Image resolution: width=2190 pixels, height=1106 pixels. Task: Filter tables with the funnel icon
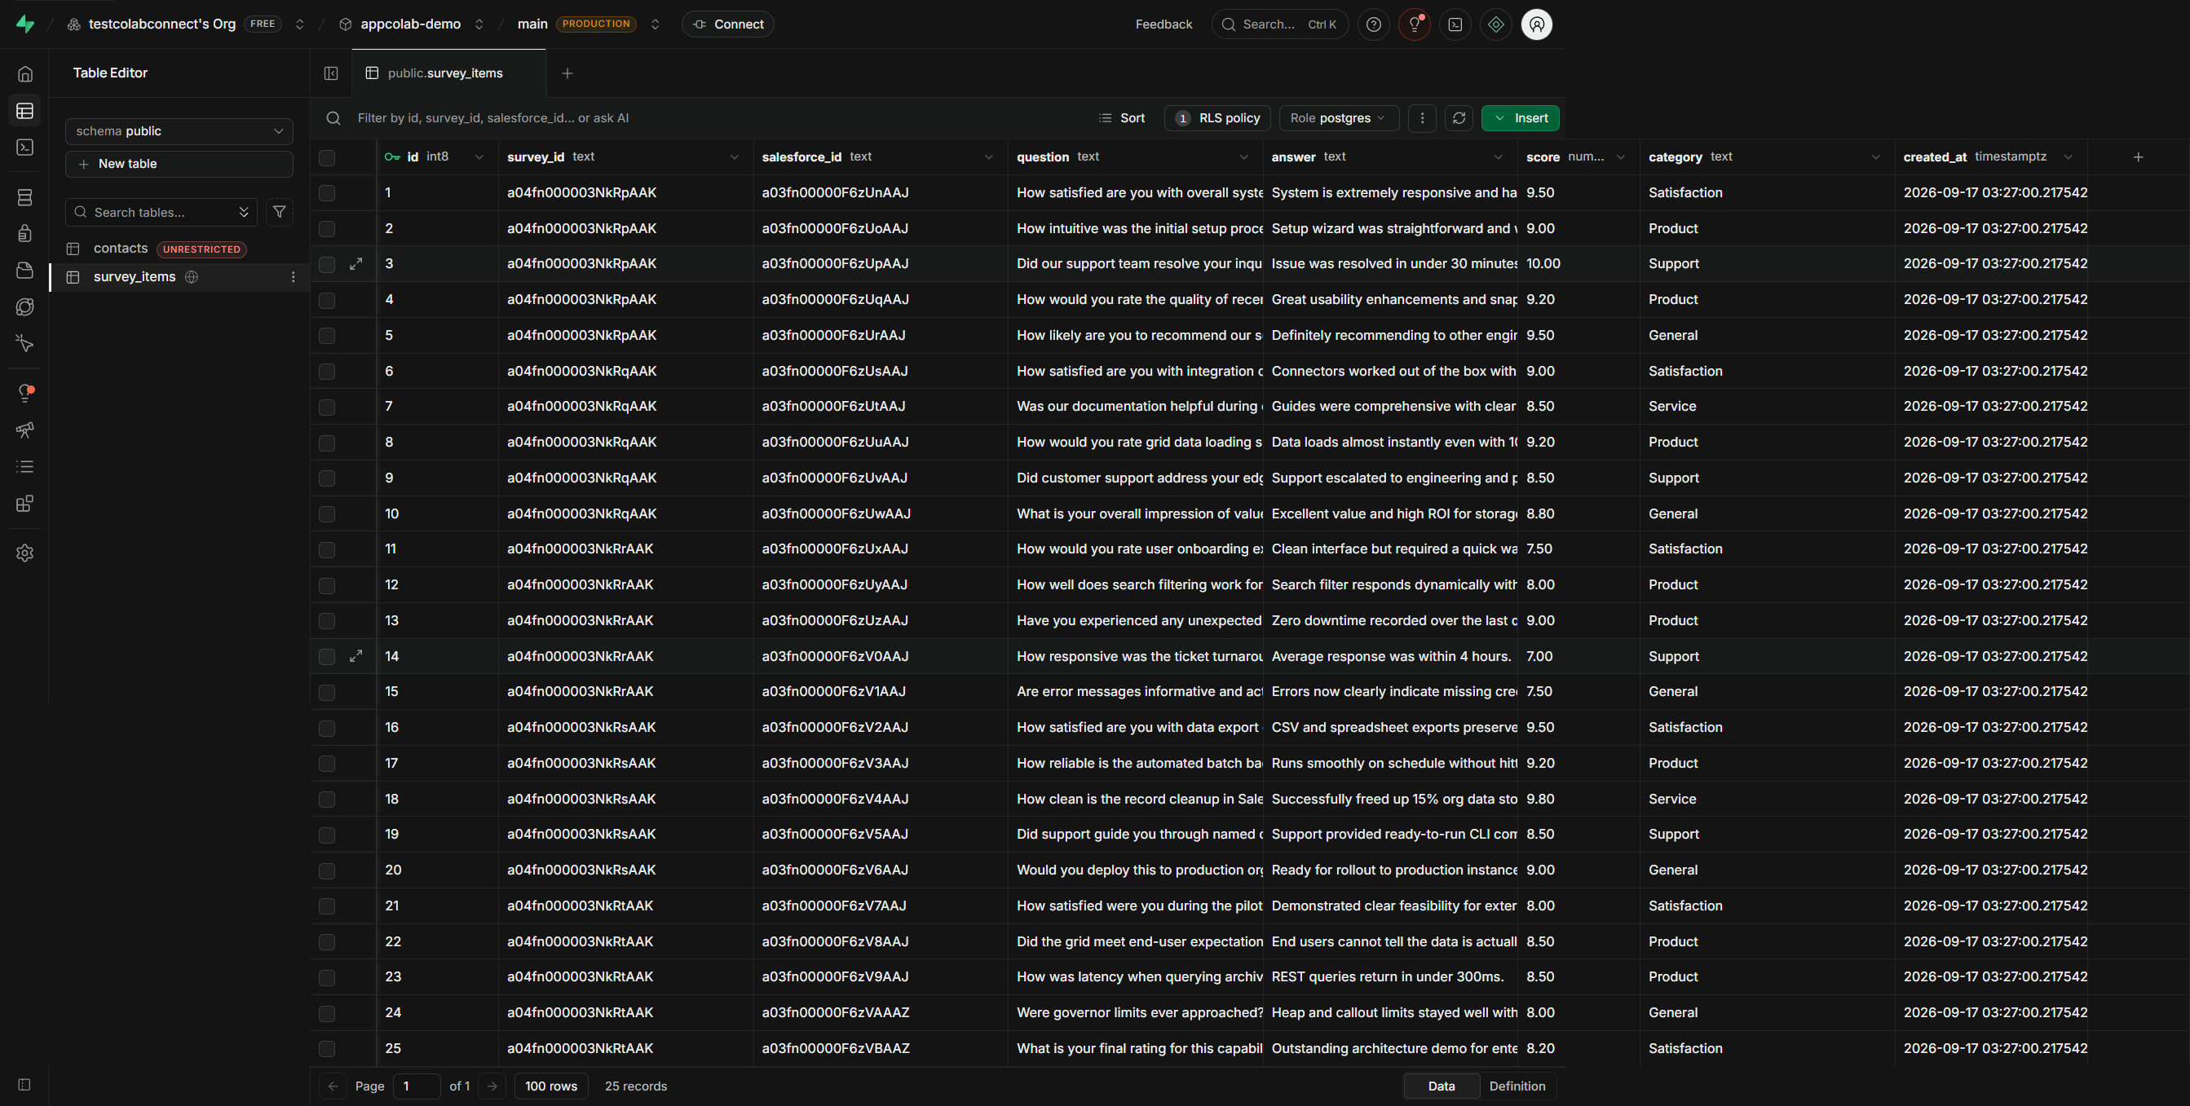[279, 212]
